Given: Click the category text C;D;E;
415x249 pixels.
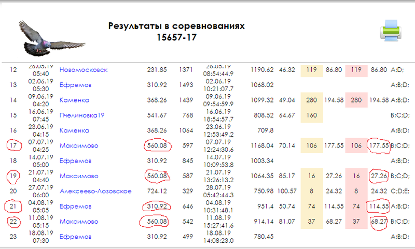Looking at the screenshot, I should click(x=400, y=191).
